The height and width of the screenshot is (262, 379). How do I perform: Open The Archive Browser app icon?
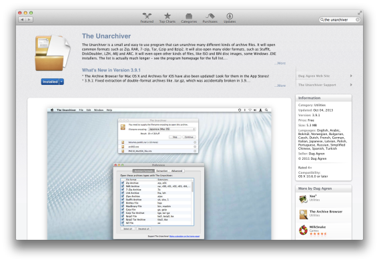303,215
